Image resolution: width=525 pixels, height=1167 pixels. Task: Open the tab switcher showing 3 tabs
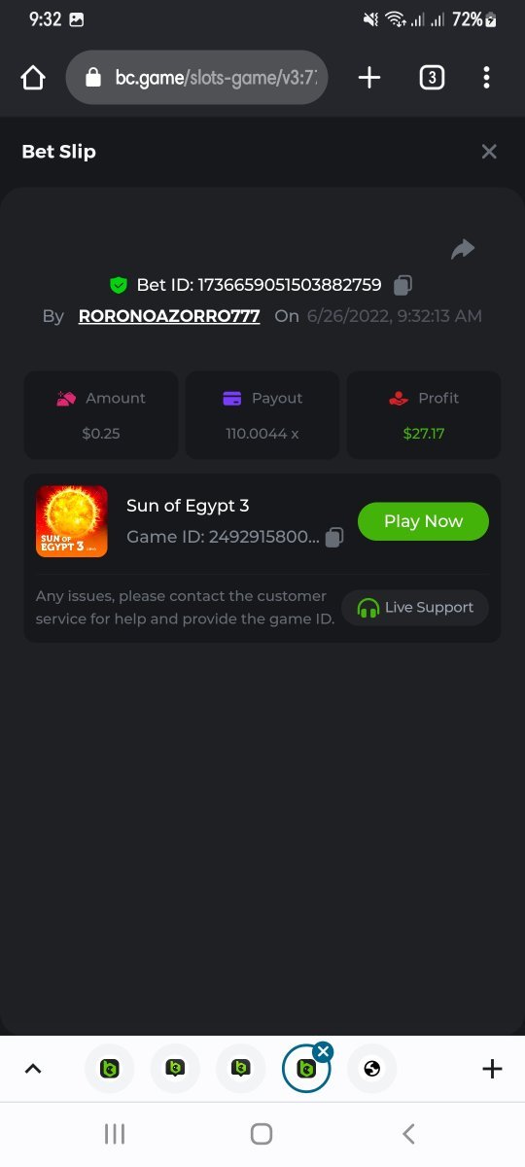coord(432,78)
